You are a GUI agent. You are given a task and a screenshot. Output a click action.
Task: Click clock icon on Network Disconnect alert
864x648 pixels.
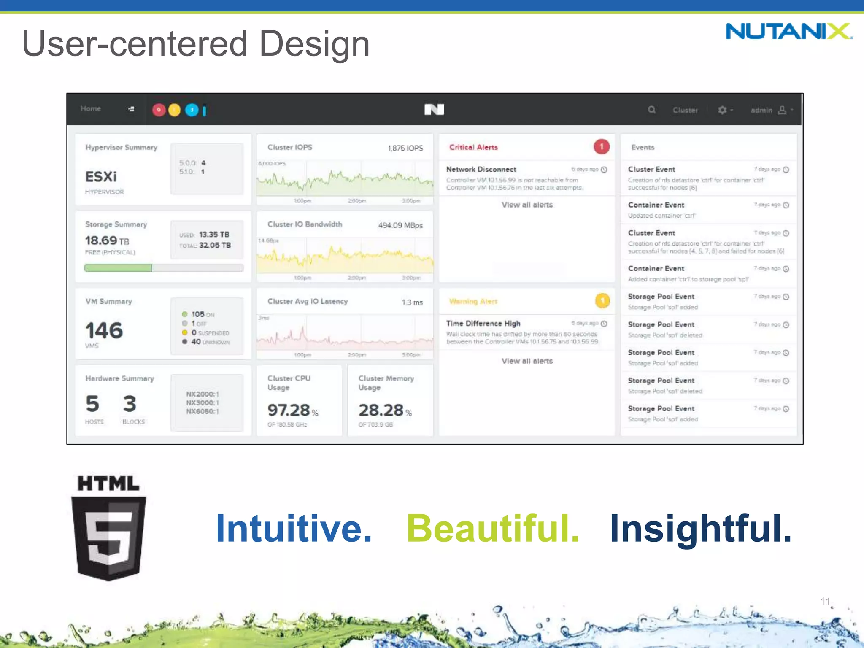[x=604, y=170]
